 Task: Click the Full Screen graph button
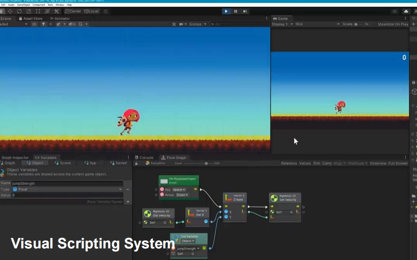(x=398, y=164)
